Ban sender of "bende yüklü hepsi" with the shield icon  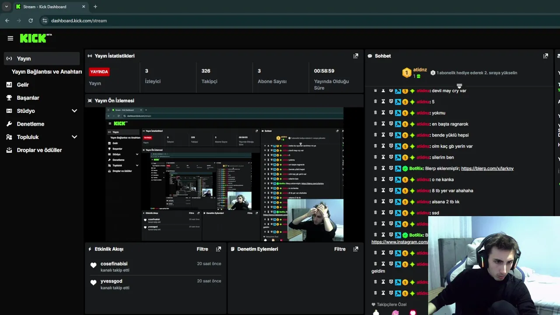[391, 135]
